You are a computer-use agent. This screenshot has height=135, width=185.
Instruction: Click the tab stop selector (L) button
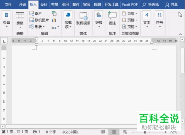(x=4, y=41)
